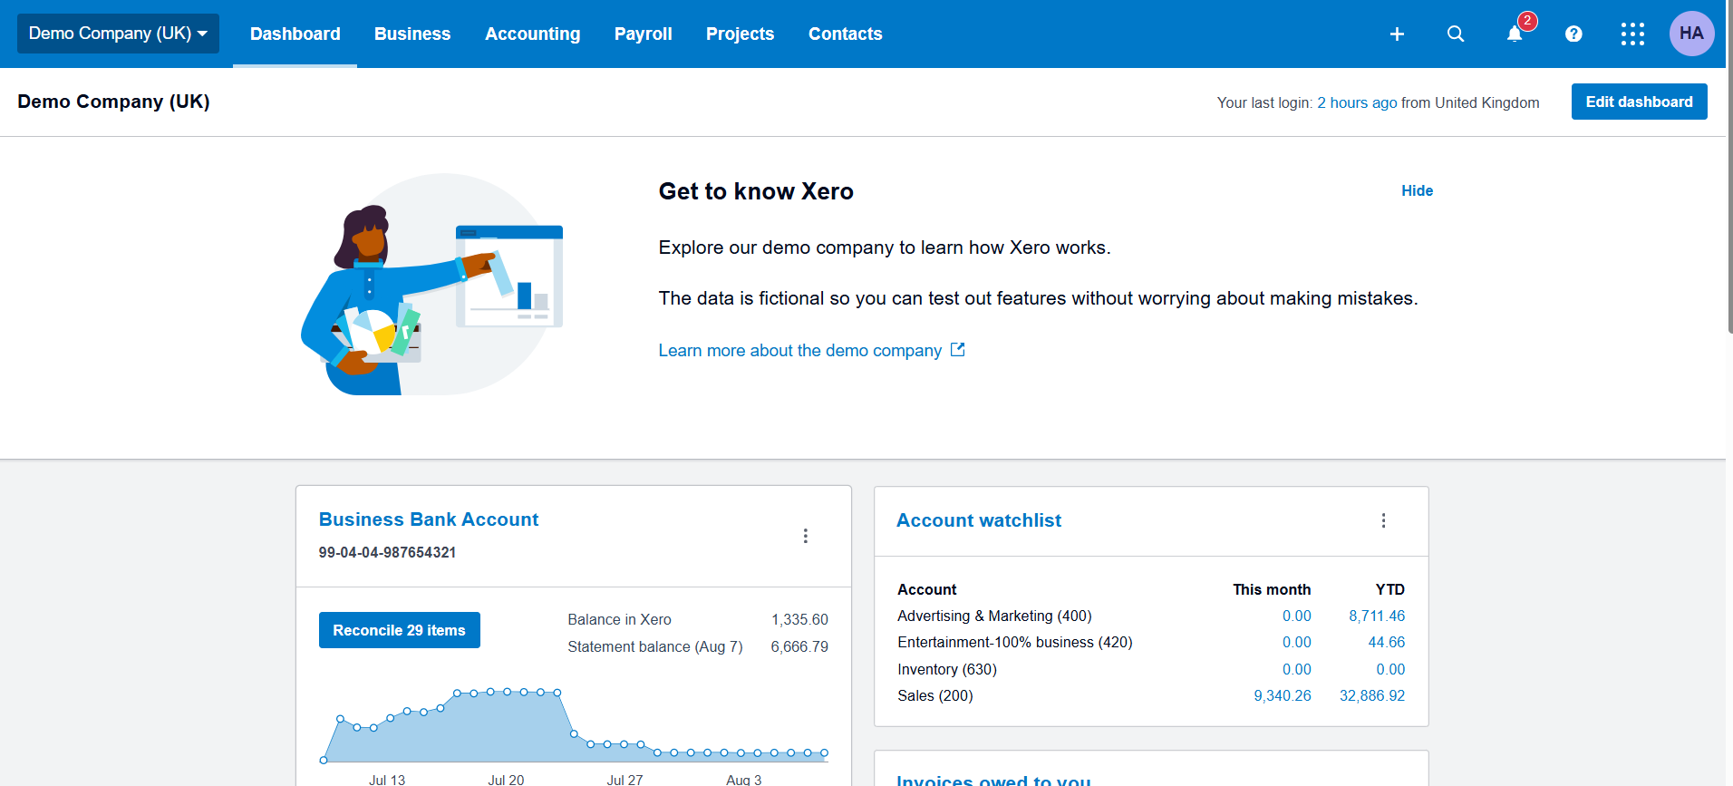This screenshot has width=1733, height=786.
Task: Expand the Demo Company (UK) organisation switcher
Action: coord(118,34)
